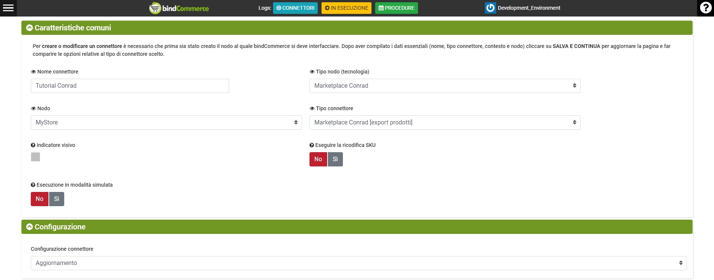Click the Development_Environment power icon
714x280 pixels.
point(490,8)
